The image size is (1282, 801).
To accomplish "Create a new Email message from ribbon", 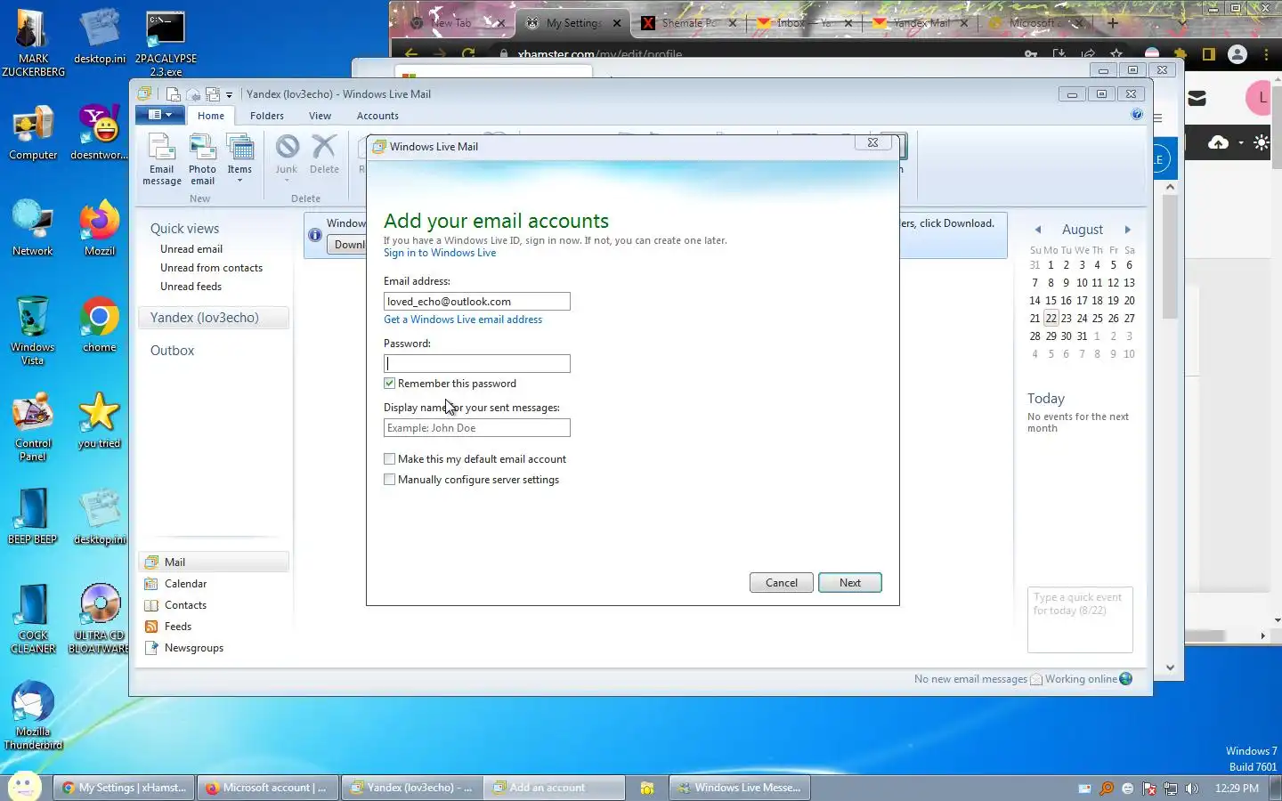I will pos(161,159).
